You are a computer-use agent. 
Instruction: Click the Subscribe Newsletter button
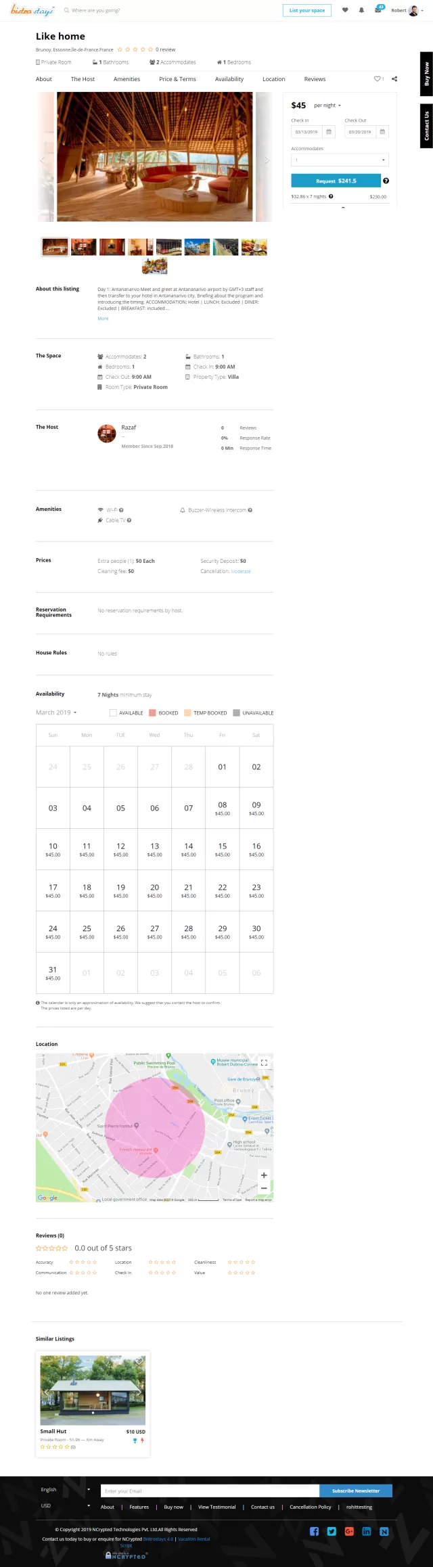[x=356, y=1490]
